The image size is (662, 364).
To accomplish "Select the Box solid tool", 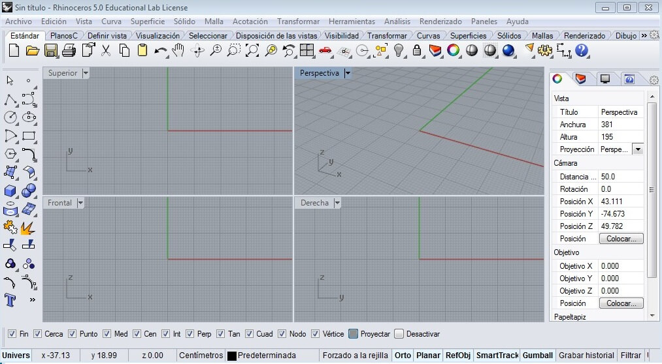I will coord(10,191).
